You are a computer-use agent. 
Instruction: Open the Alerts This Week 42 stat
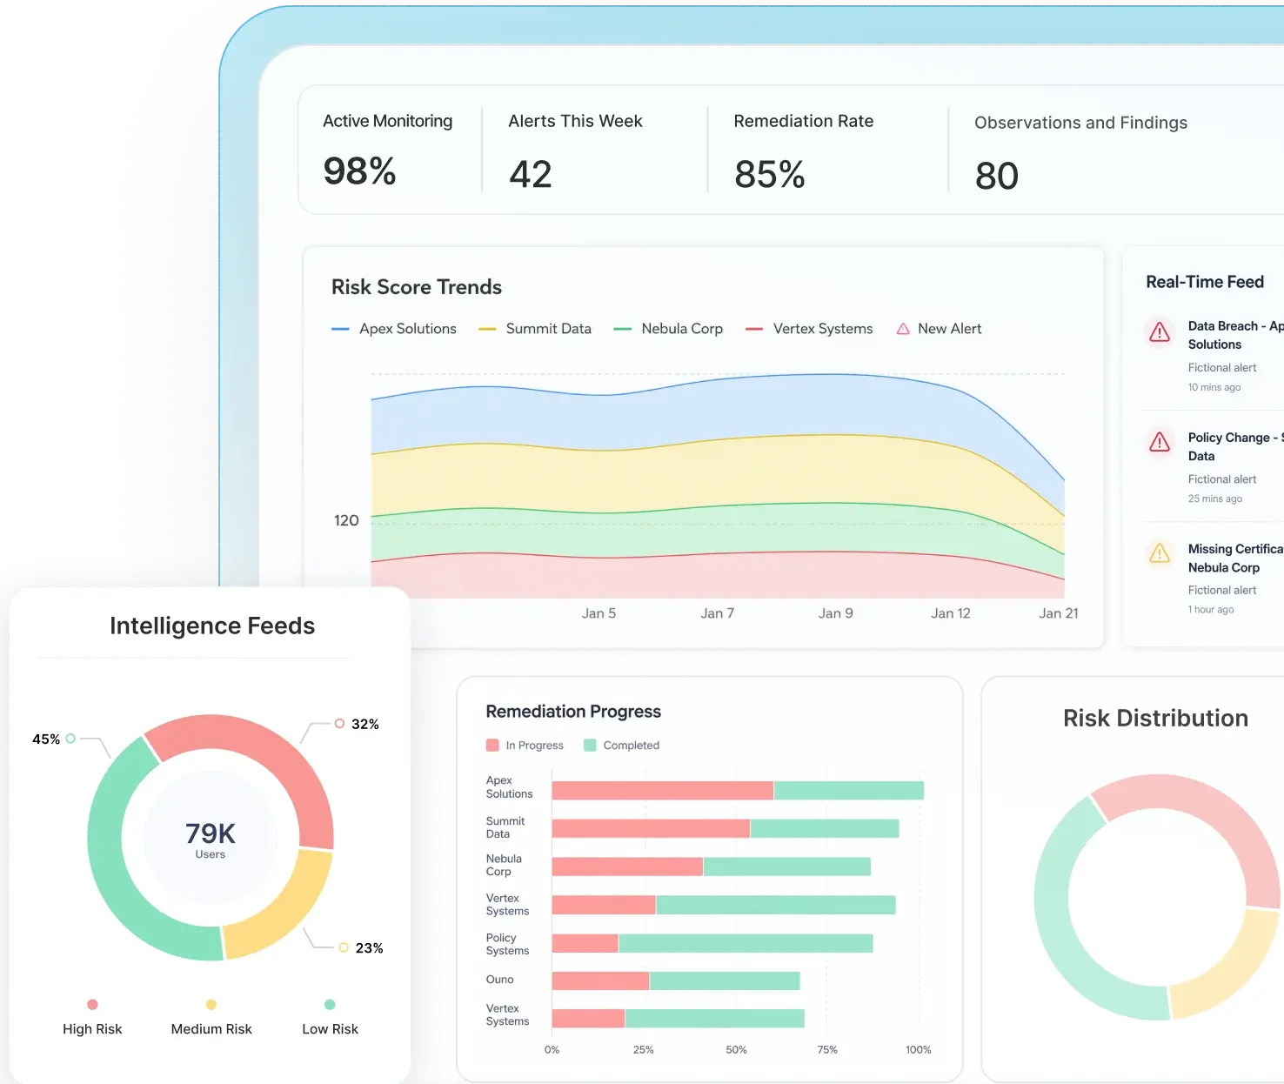pos(576,152)
